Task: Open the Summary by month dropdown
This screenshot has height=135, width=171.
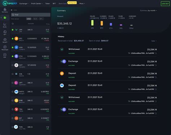Action: 148,10
